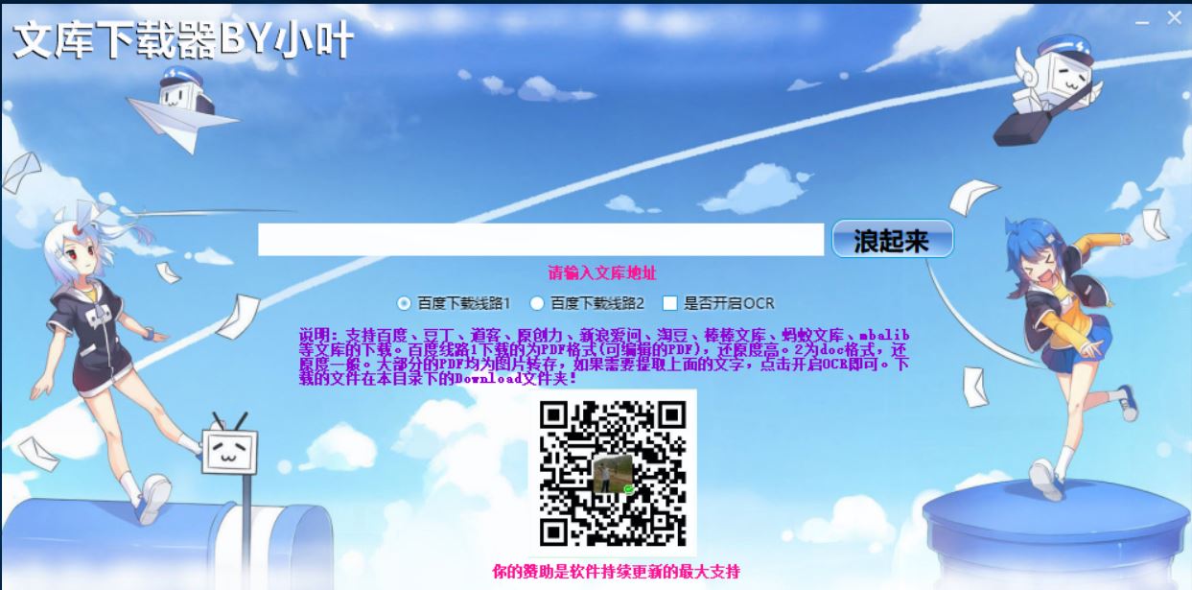Enable the 是否开启OCR checkbox
The image size is (1192, 590).
click(x=669, y=303)
